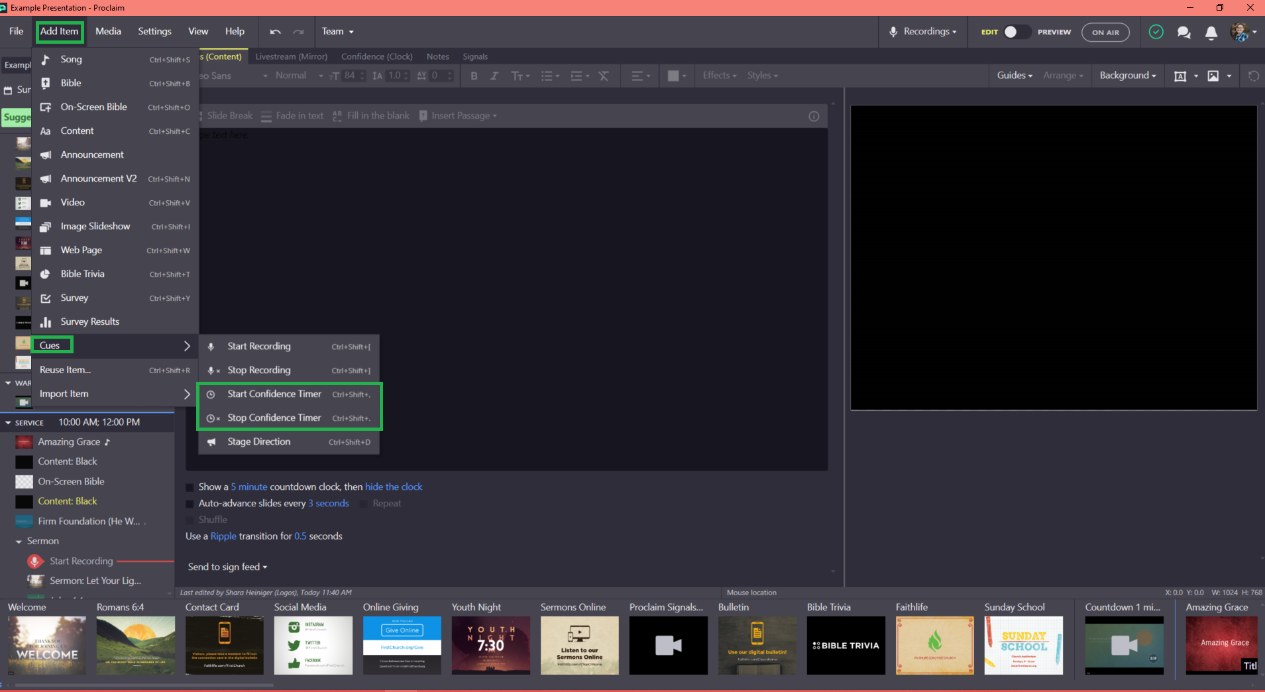
Task: Click the Survey checkbox icon in menu
Action: (x=46, y=298)
